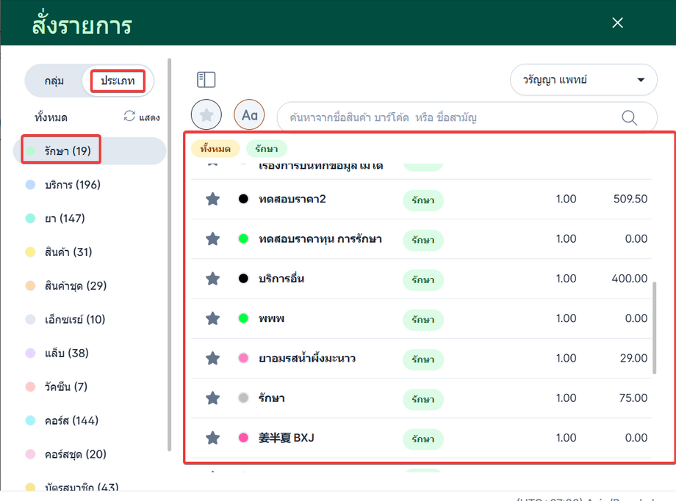Click price 75.00

click(x=633, y=398)
